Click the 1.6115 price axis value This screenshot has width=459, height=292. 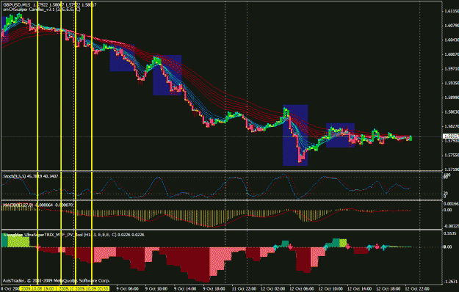click(452, 11)
